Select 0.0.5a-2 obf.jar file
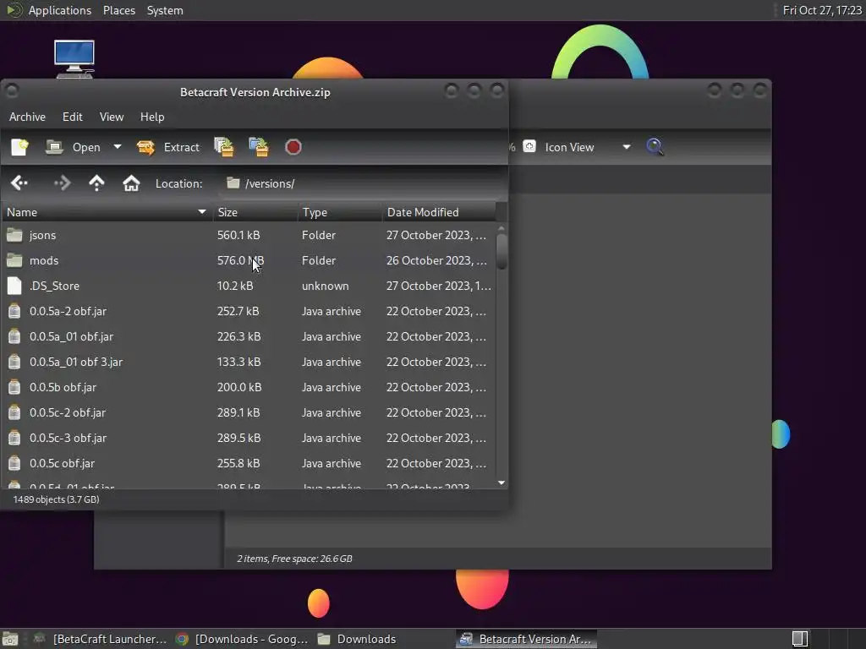The height and width of the screenshot is (649, 866). click(249, 311)
